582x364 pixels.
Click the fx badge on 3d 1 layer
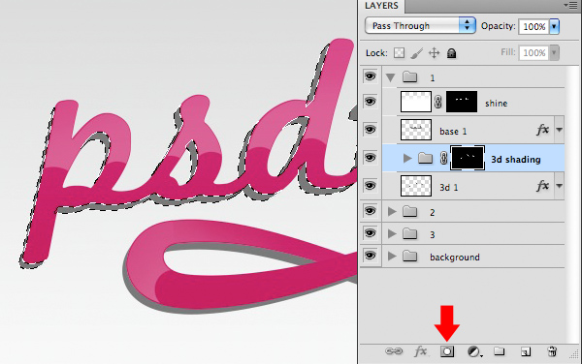[x=542, y=186]
